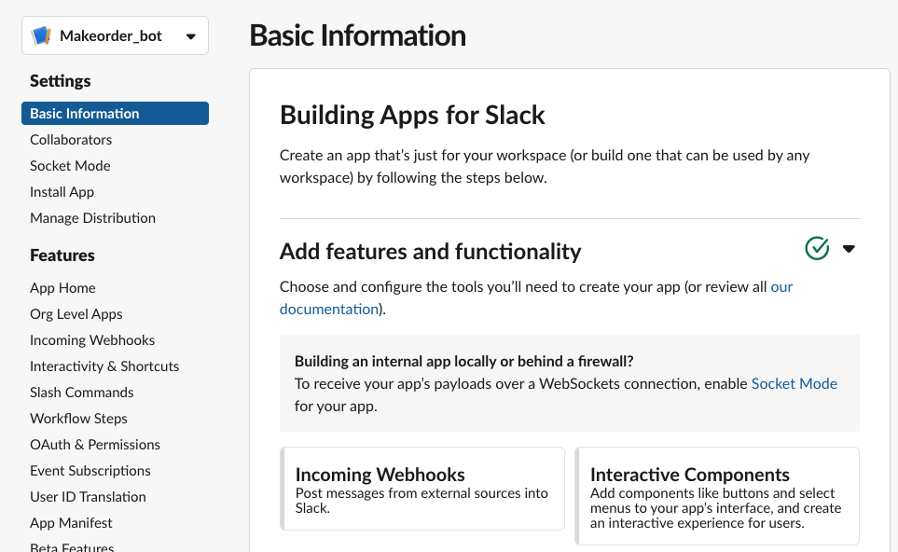Open the Interactive Components feature card
The width and height of the screenshot is (898, 552).
[x=717, y=496]
